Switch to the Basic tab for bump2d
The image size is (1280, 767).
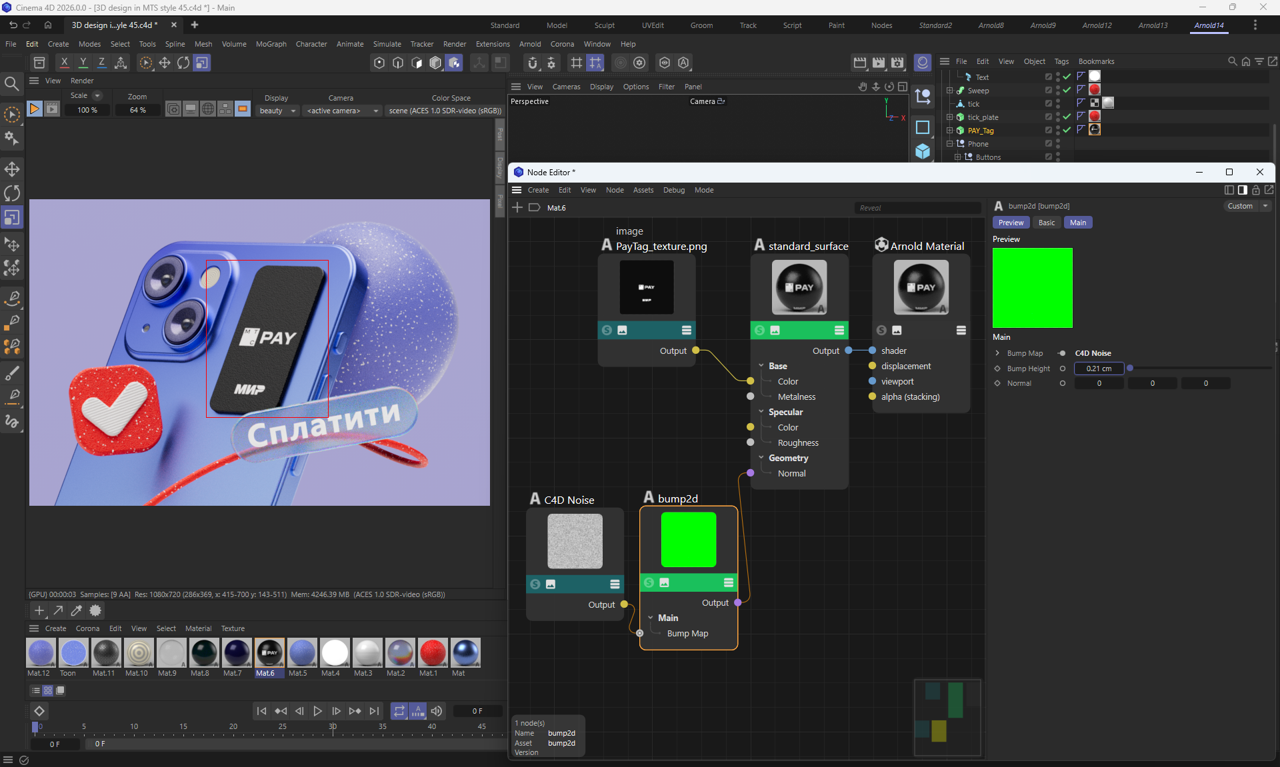1046,223
